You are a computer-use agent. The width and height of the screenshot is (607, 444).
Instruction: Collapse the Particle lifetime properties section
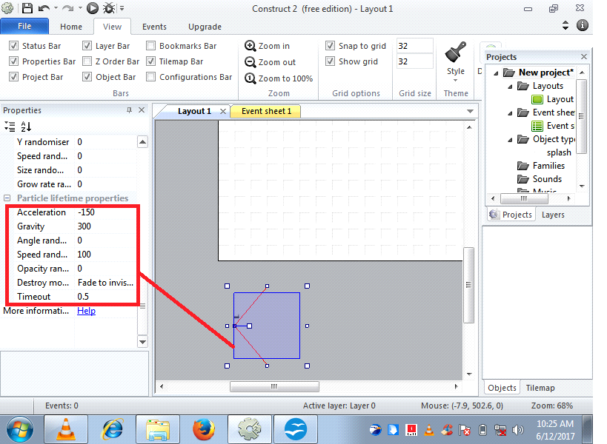[7, 198]
